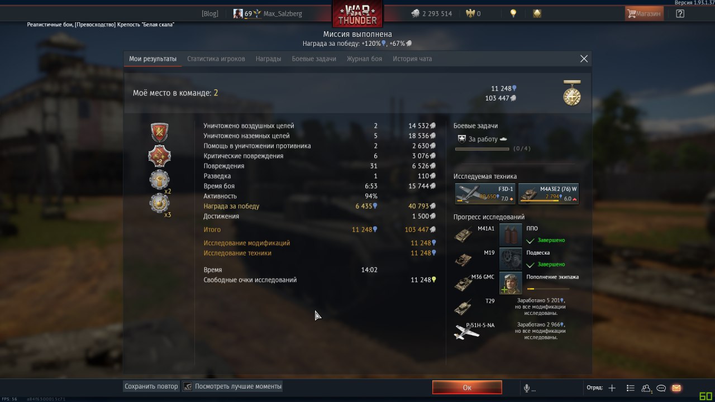The width and height of the screenshot is (715, 402).
Task: Open the glowing mail envelope icon
Action: 676,387
